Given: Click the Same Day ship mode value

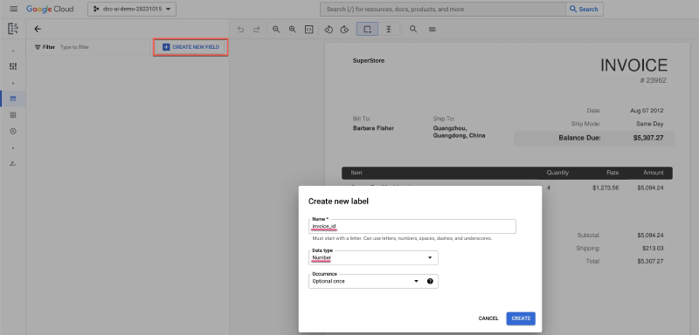Looking at the screenshot, I should tap(649, 124).
